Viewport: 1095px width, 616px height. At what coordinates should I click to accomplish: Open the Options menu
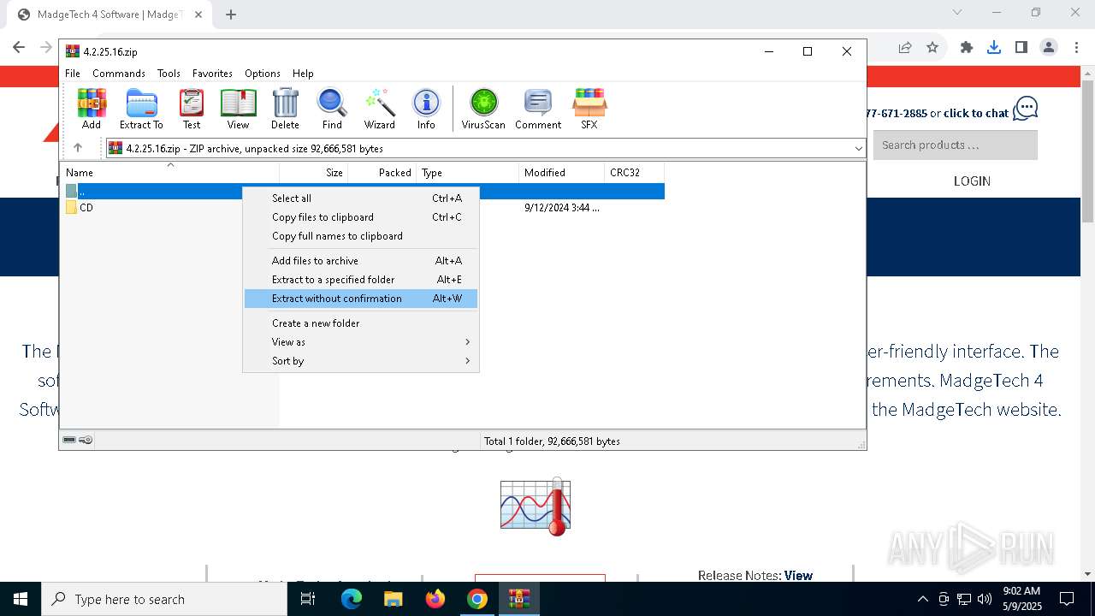pyautogui.click(x=263, y=74)
